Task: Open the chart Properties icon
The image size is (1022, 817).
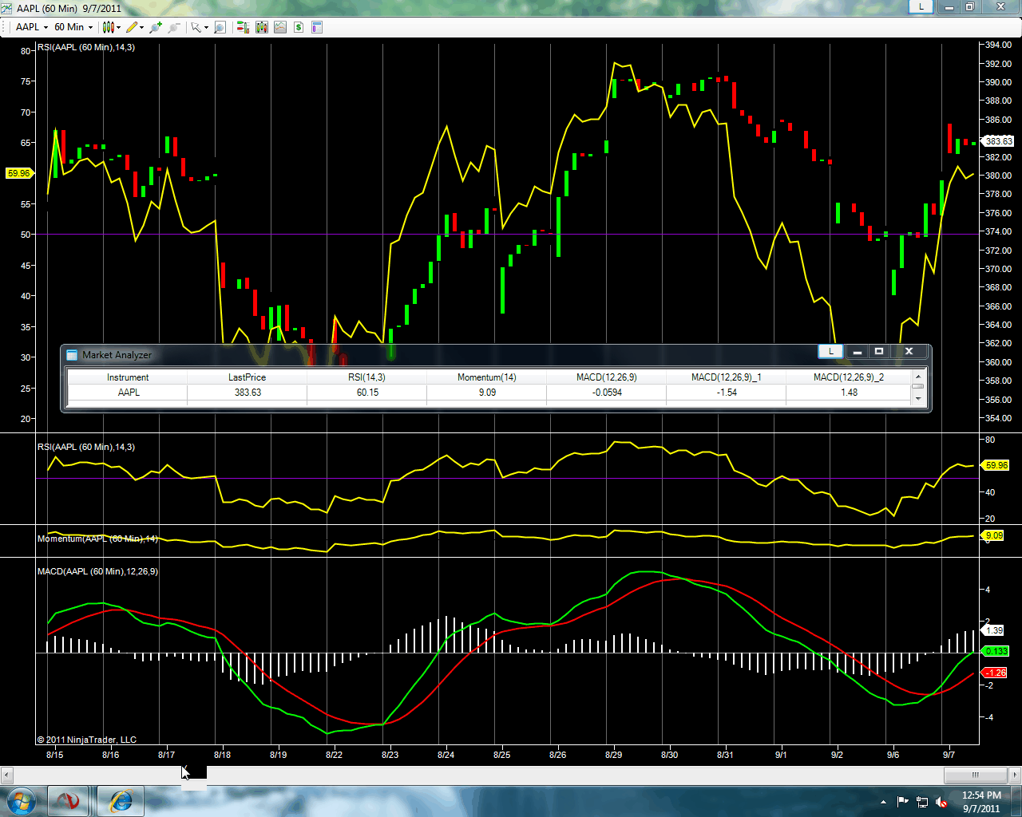Action: 317,27
